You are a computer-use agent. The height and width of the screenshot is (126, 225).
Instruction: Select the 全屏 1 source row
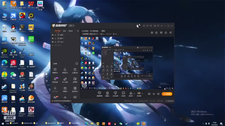pos(65,35)
